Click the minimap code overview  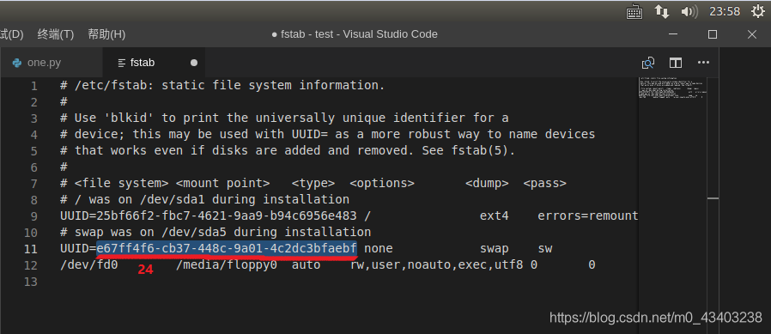coord(673,88)
